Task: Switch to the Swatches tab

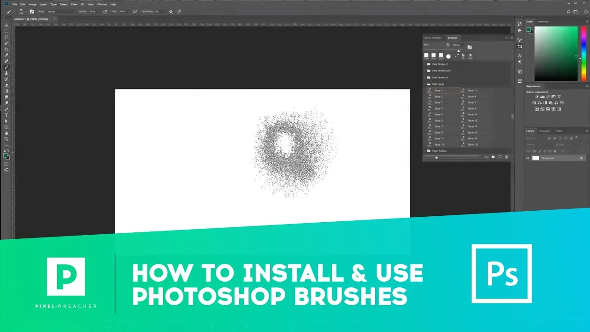Action: click(x=543, y=22)
